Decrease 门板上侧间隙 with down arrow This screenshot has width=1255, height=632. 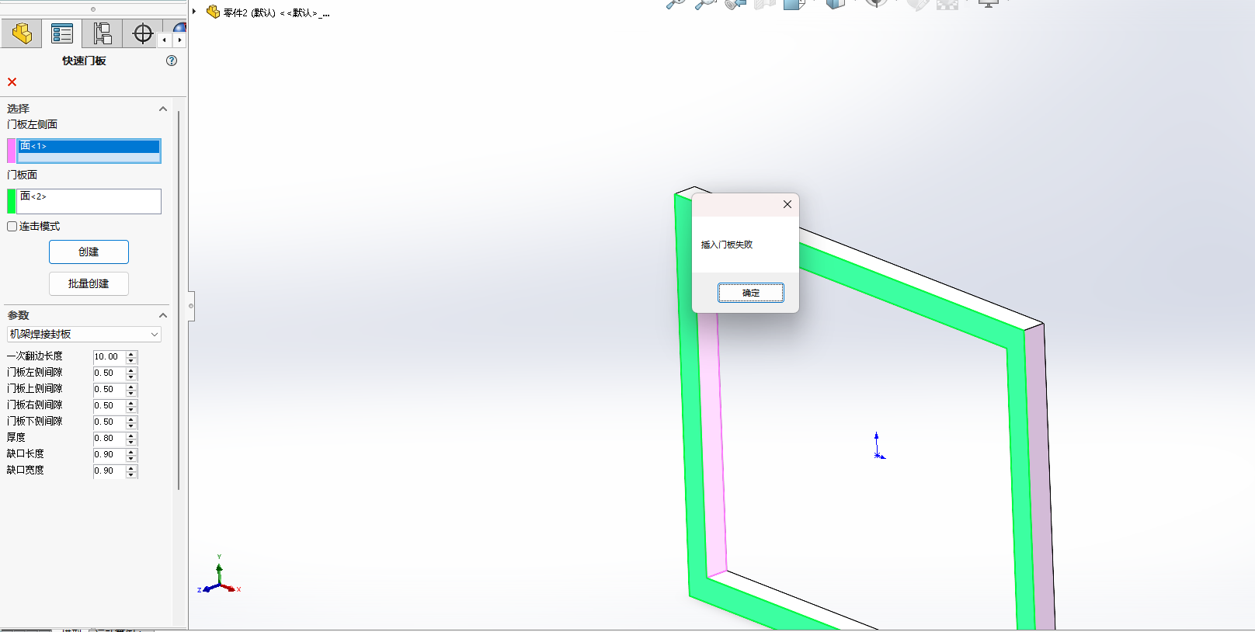[x=131, y=393]
